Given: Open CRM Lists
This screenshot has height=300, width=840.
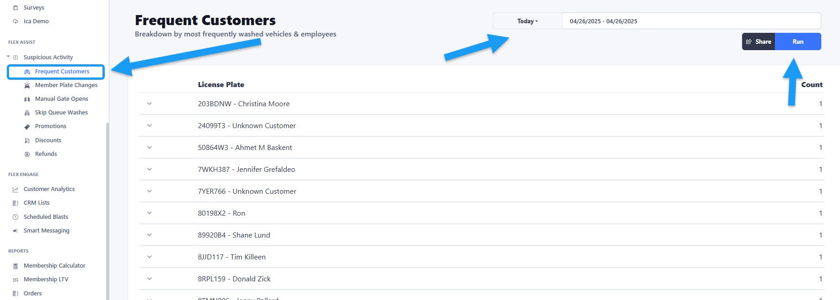Looking at the screenshot, I should [36, 203].
